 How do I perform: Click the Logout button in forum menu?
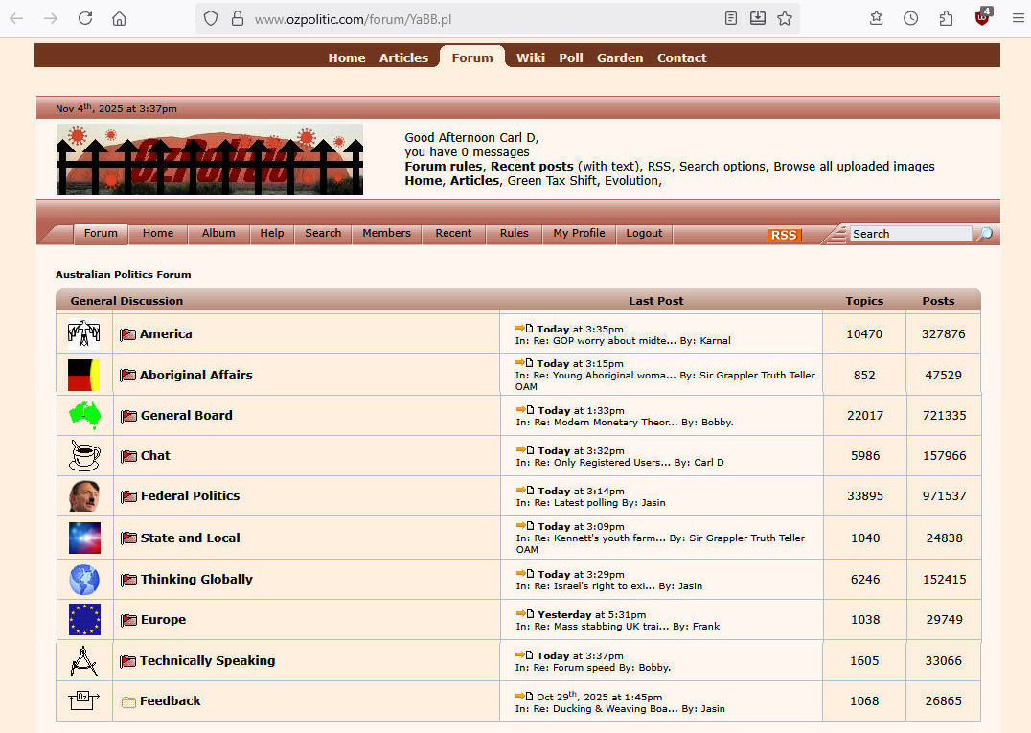click(644, 233)
